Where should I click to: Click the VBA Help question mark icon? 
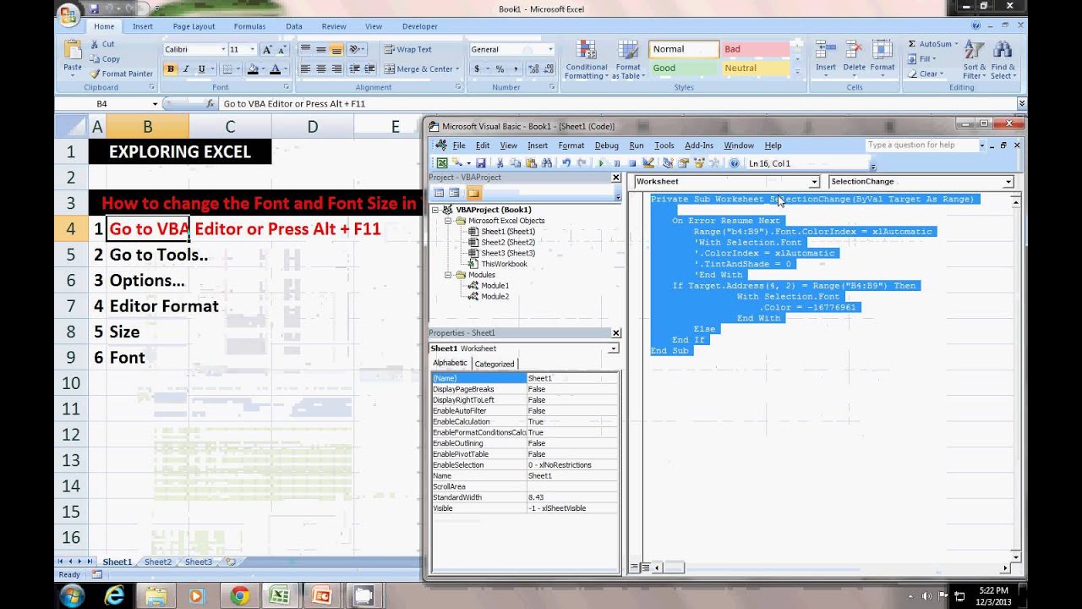(x=734, y=163)
